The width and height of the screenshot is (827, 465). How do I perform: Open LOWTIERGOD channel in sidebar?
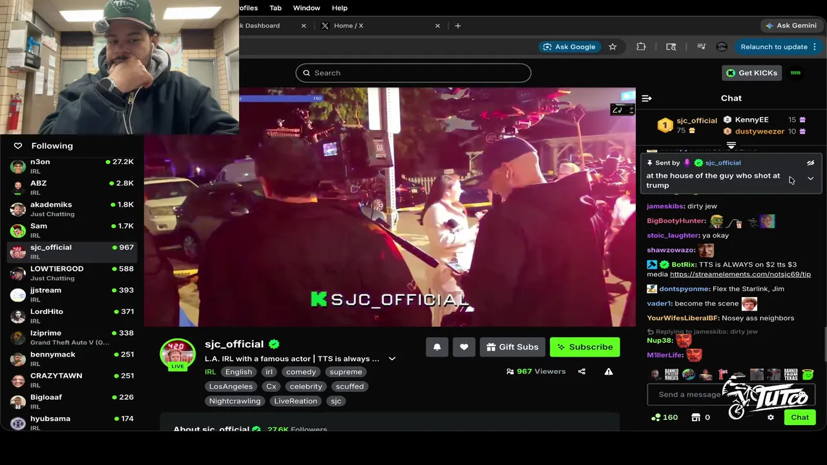click(x=72, y=273)
